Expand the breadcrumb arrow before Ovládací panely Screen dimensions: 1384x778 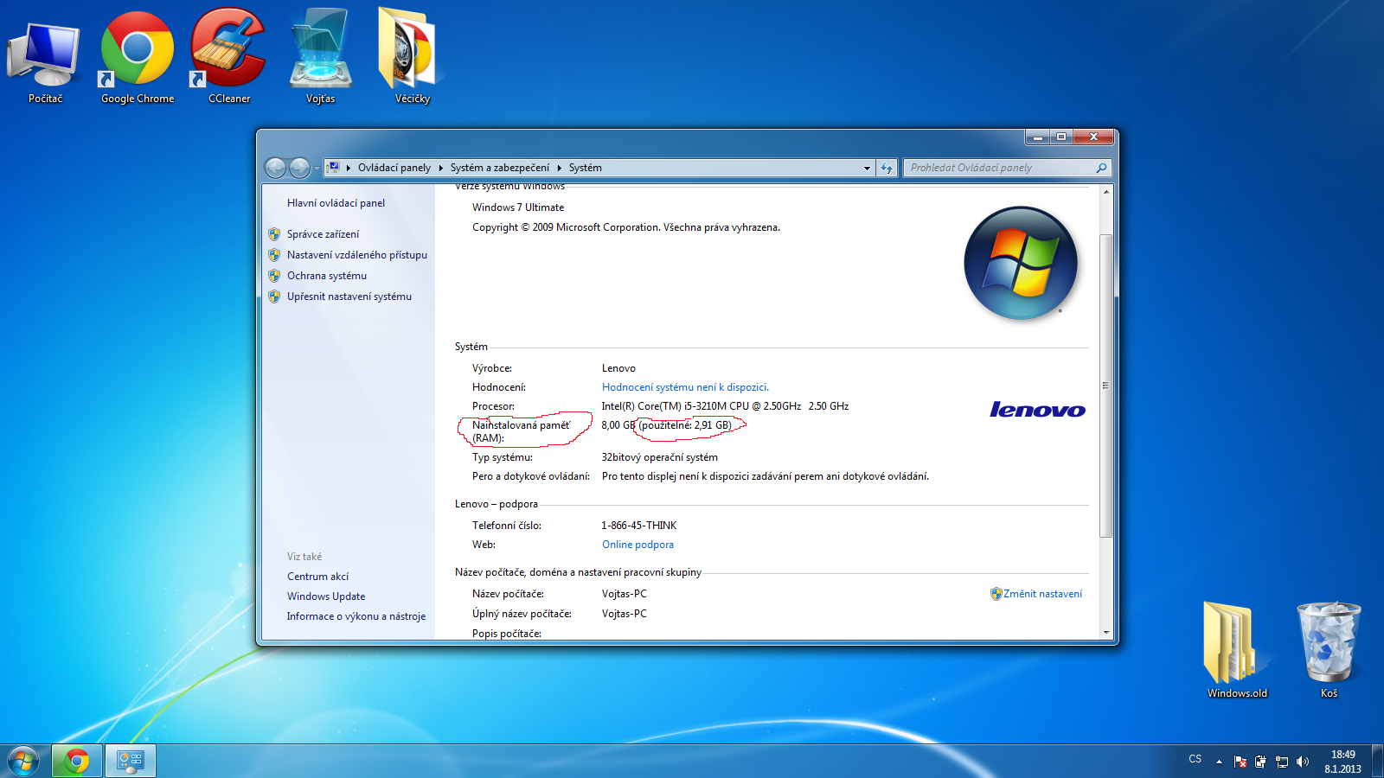click(349, 168)
